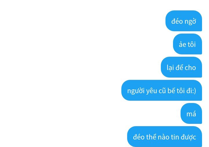The height and width of the screenshot is (147, 209).
Task: Select the "người yêu cũ bế tôi đi:)" message
Action: point(162,90)
